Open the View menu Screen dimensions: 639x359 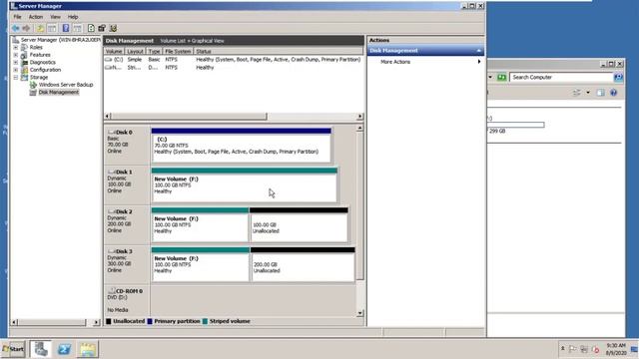coord(55,17)
